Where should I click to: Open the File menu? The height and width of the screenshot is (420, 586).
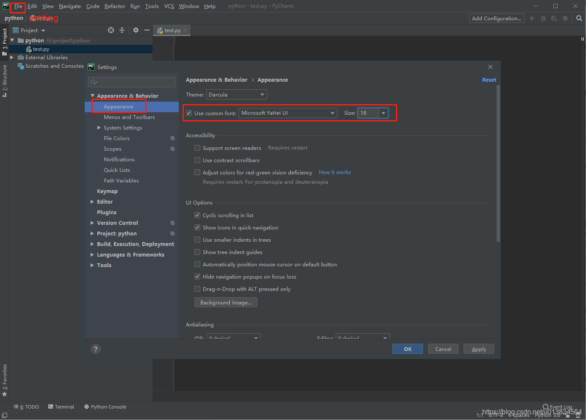pos(18,6)
